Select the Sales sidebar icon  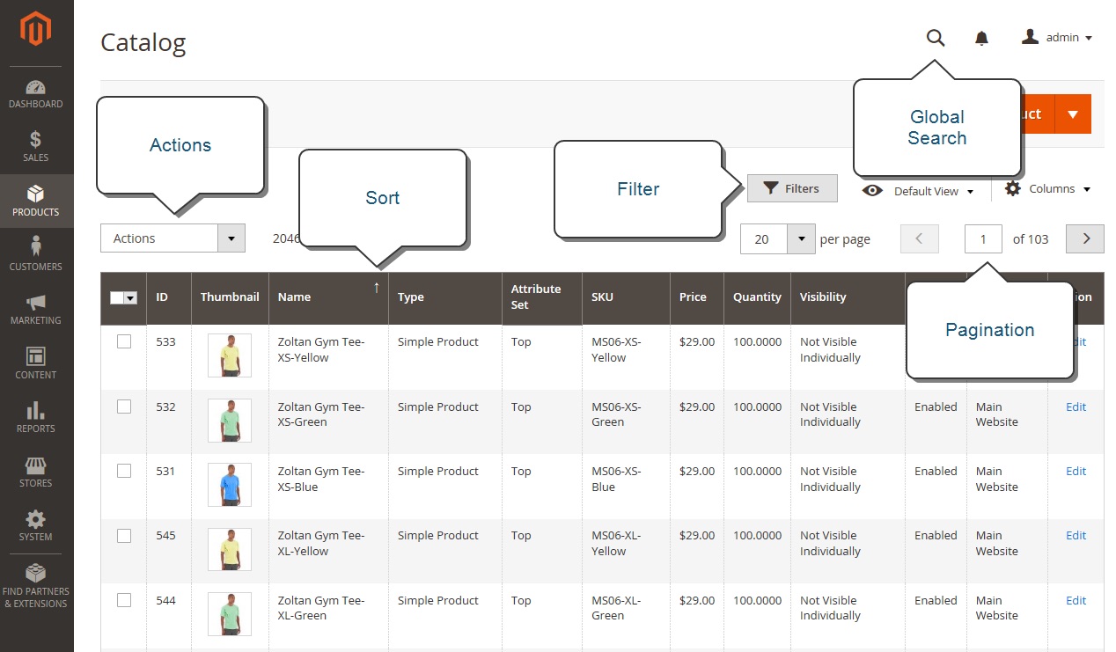36,146
